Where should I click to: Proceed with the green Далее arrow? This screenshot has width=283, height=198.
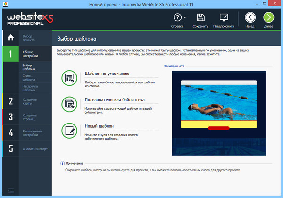pos(269,18)
